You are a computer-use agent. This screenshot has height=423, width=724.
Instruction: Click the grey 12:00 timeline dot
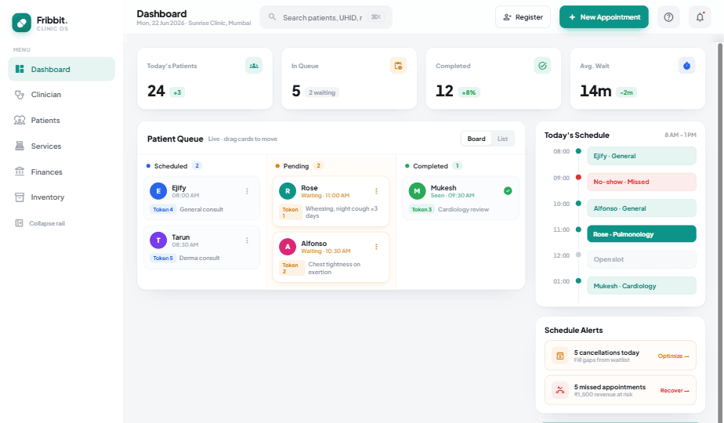pyautogui.click(x=578, y=255)
